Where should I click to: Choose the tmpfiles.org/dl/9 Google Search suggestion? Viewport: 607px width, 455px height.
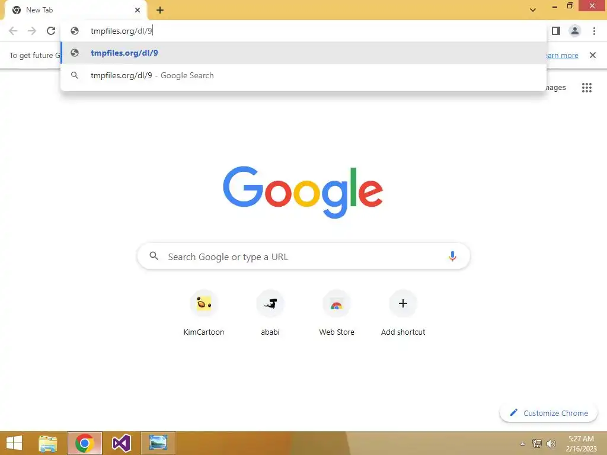tap(303, 75)
